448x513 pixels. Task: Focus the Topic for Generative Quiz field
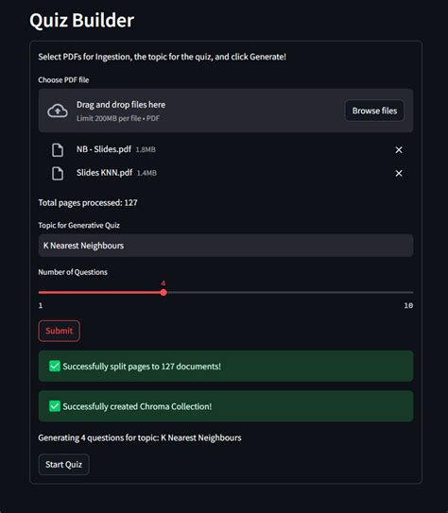(x=226, y=246)
